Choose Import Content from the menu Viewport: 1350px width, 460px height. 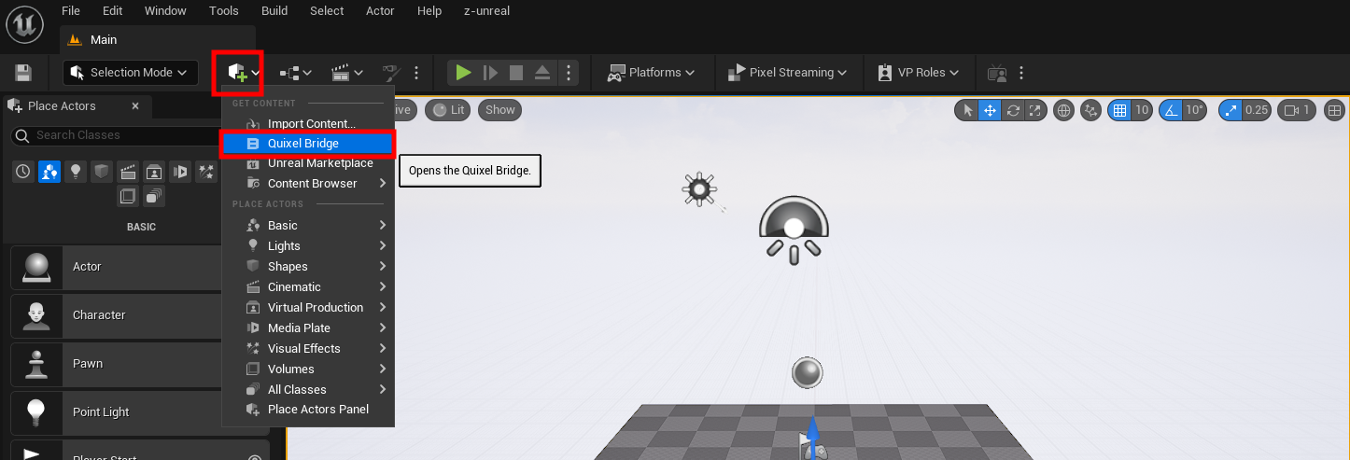(x=308, y=123)
